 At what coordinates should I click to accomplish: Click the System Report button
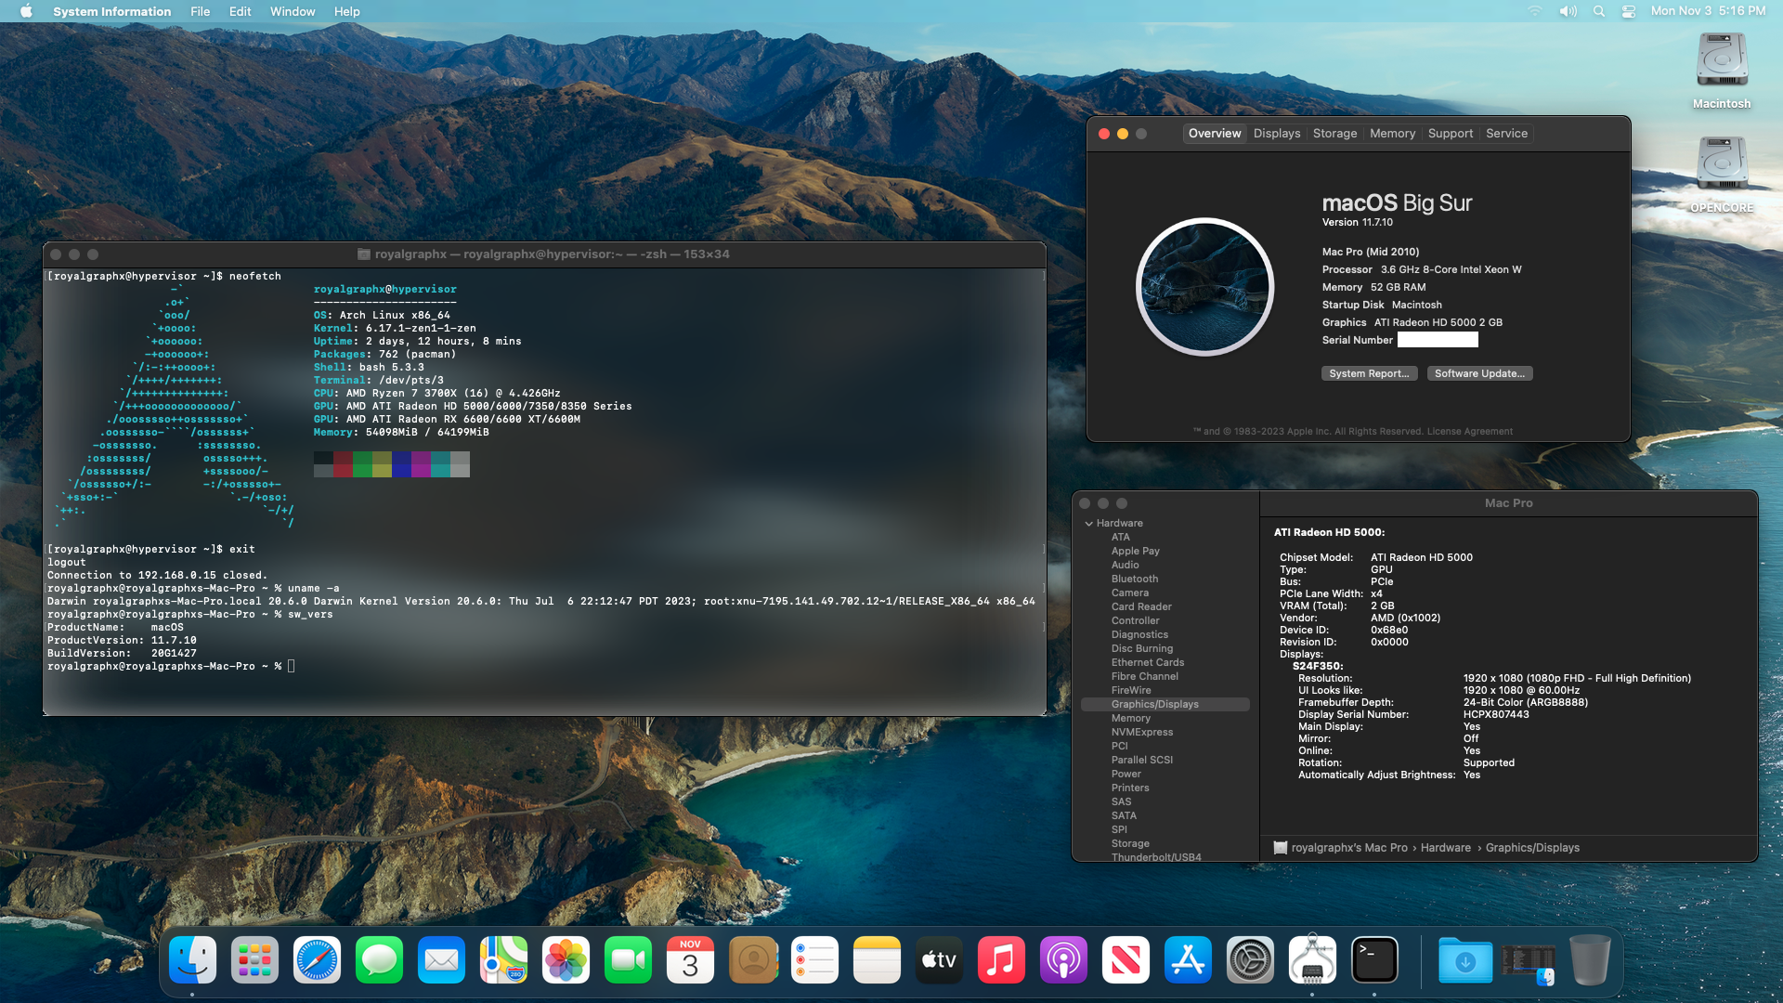tap(1369, 373)
